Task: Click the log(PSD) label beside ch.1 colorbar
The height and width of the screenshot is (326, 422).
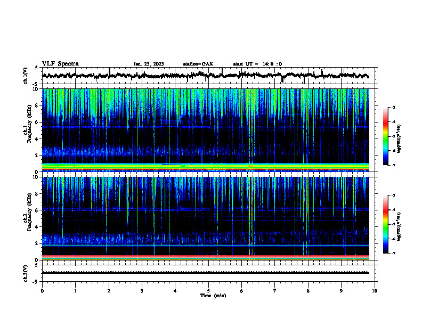Action: tap(399, 138)
